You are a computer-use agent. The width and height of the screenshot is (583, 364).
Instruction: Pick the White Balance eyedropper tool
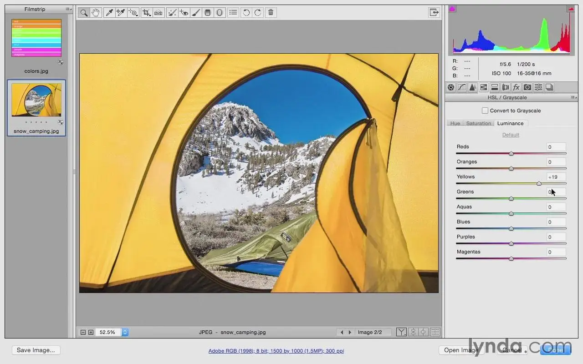(109, 13)
